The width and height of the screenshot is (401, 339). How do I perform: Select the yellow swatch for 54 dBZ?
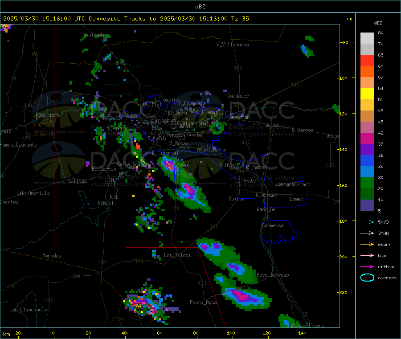367,94
